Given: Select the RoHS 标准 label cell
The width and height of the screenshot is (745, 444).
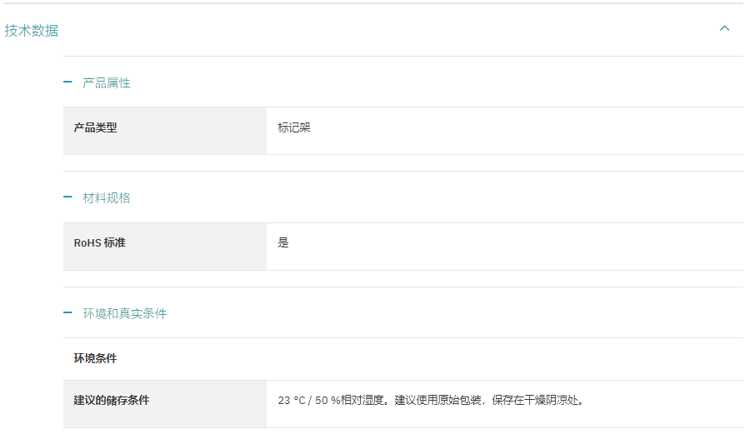Looking at the screenshot, I should point(165,247).
